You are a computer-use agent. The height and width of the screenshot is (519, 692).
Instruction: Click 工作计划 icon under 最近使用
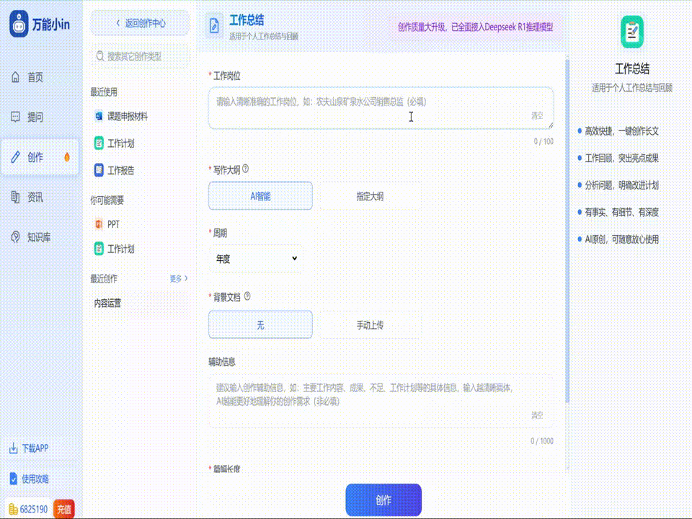point(99,143)
